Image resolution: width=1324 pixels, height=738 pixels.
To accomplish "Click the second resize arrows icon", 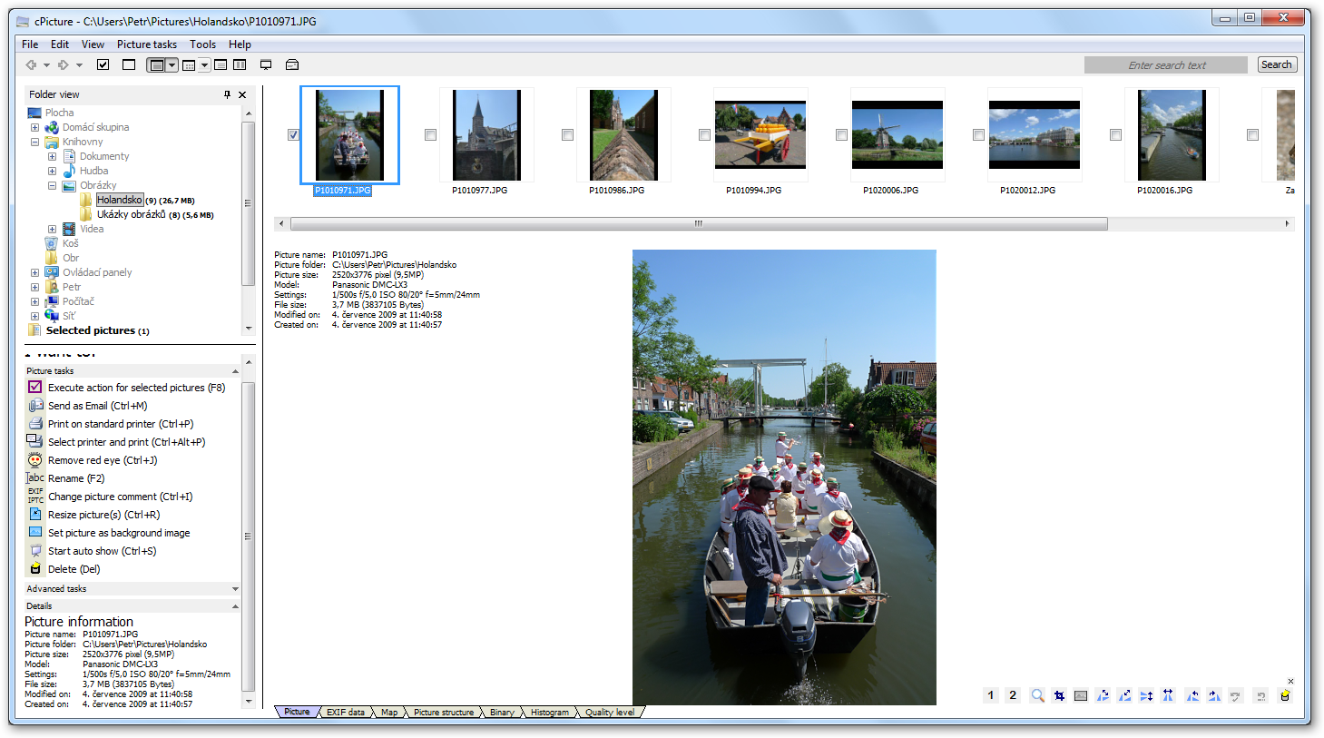I will (1124, 695).
